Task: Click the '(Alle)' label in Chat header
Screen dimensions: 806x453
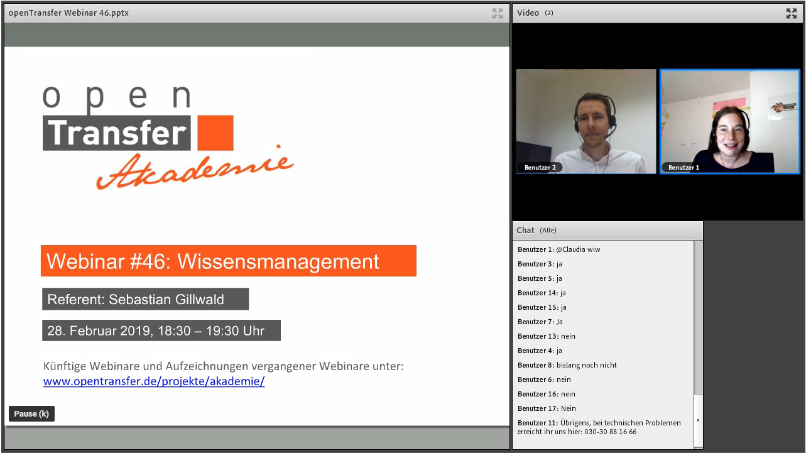Action: (548, 231)
